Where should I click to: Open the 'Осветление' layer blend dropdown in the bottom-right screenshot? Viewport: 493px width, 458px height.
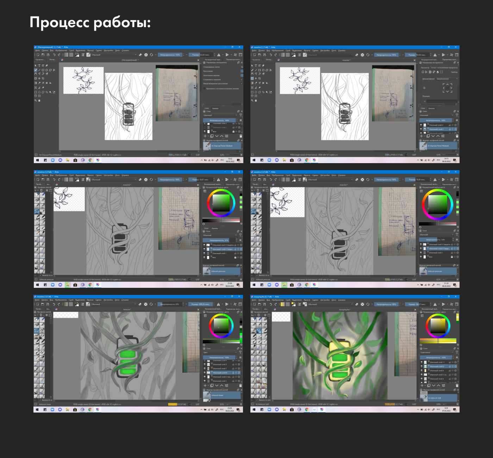(436, 352)
